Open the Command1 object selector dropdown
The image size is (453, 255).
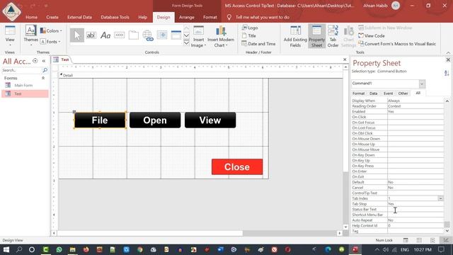click(422, 84)
